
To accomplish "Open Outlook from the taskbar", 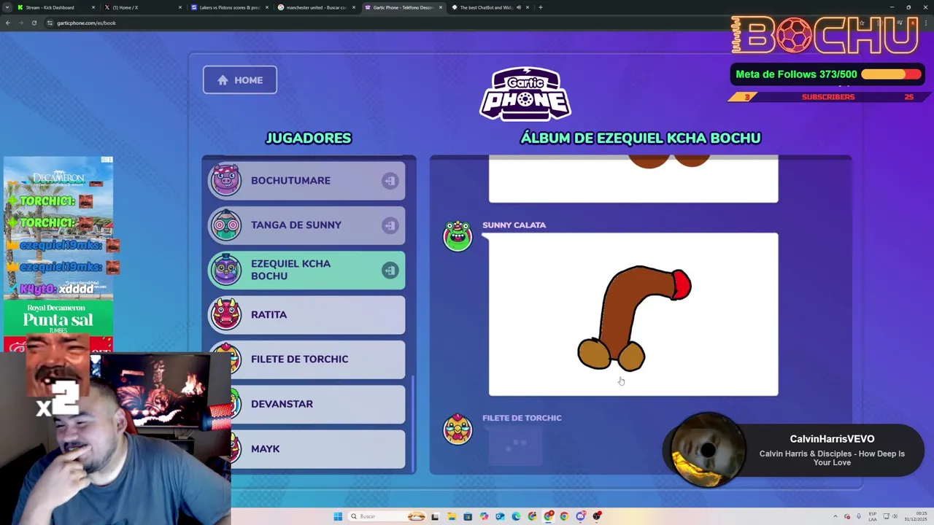I will coord(500,516).
